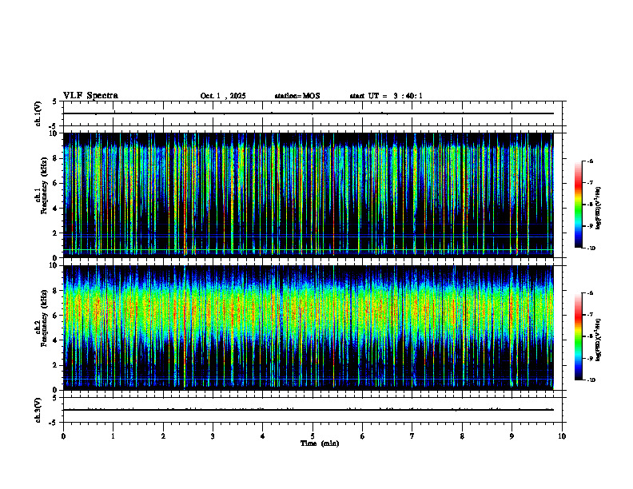
Task: Click time axis tick label "5"
Action: point(313,436)
